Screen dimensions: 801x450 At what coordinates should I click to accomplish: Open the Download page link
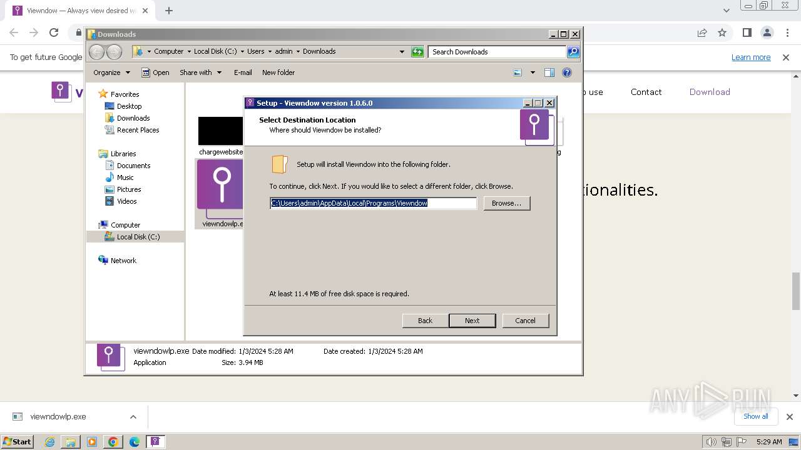point(710,92)
